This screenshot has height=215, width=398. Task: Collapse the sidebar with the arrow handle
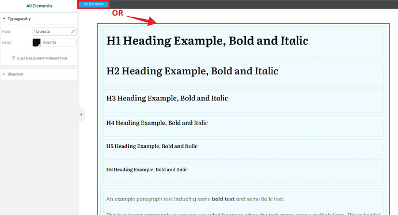coord(81,114)
